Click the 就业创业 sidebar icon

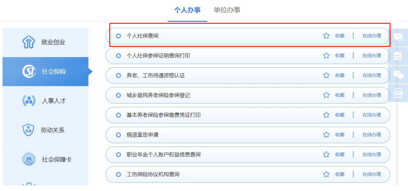click(28, 43)
